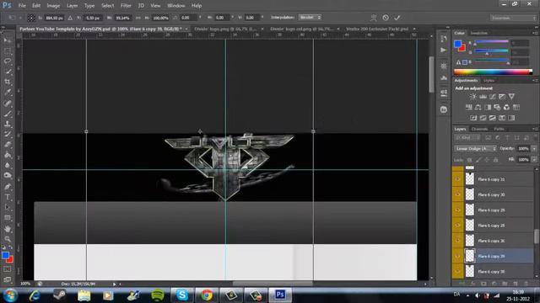Viewport: 540px width, 303px height.
Task: Select the Magic Wand tool
Action: coord(8,72)
